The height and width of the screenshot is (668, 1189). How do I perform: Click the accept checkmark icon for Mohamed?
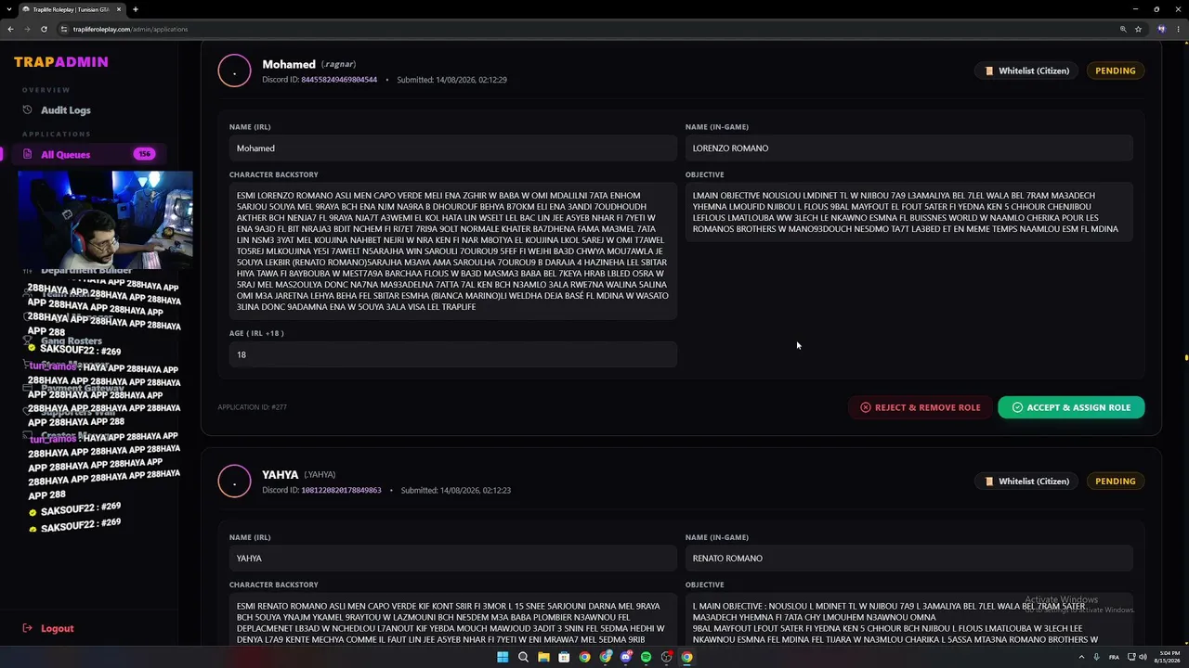pyautogui.click(x=1017, y=407)
